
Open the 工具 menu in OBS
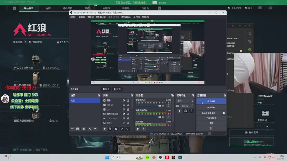click(x=137, y=17)
